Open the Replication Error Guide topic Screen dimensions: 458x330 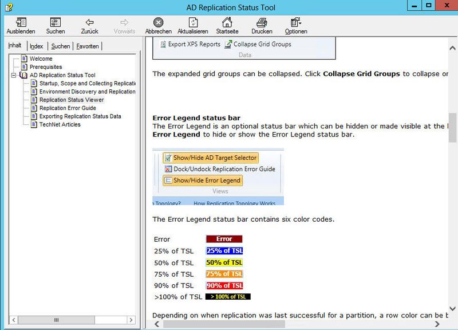point(67,108)
